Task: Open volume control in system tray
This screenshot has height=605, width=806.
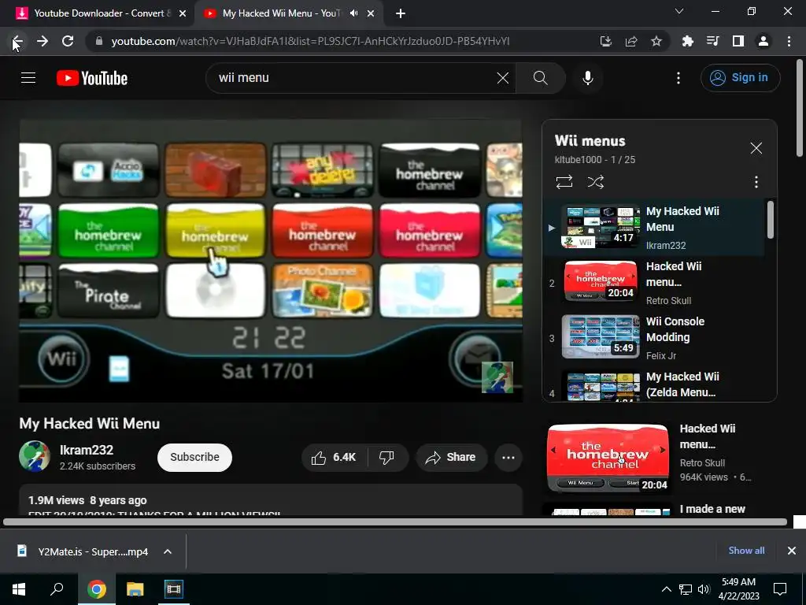Action: [704, 589]
